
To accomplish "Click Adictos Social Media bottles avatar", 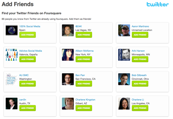I will point(12,55).
